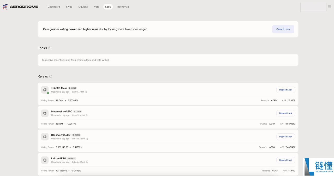Click the Aerodrome logo
Viewport: 334px width, 176px height.
[x=20, y=7]
